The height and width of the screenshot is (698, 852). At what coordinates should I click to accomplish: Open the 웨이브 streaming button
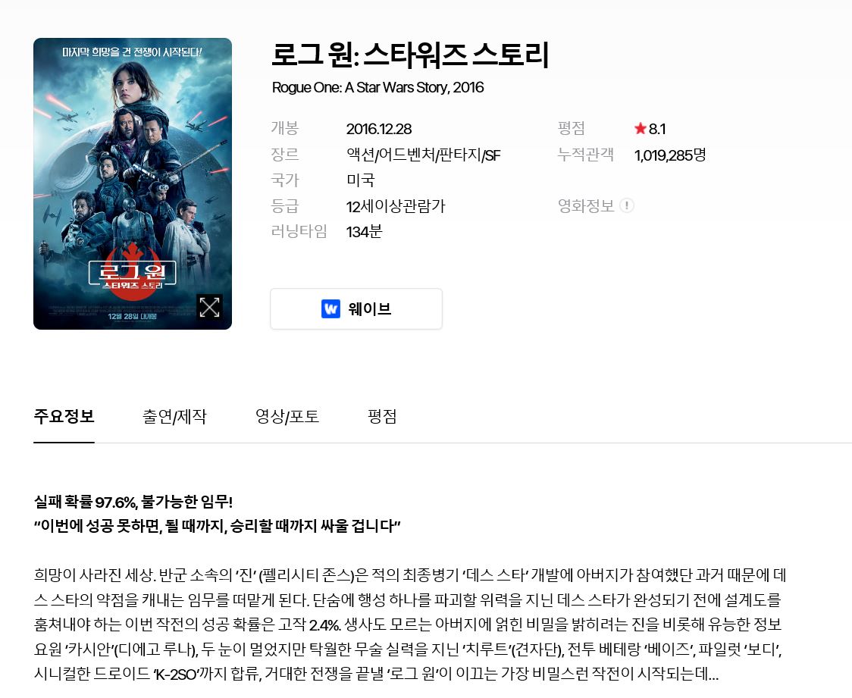(356, 308)
